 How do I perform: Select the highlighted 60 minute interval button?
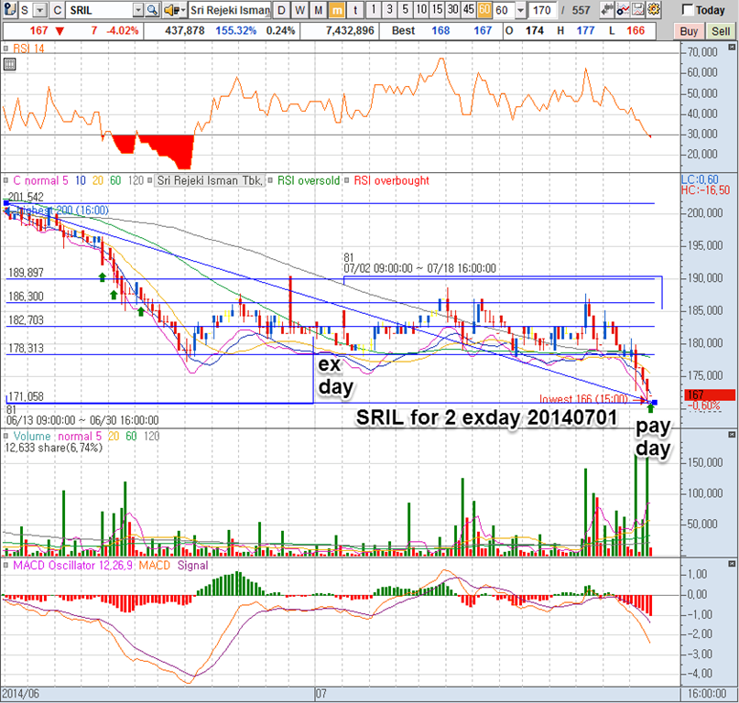pyautogui.click(x=484, y=10)
